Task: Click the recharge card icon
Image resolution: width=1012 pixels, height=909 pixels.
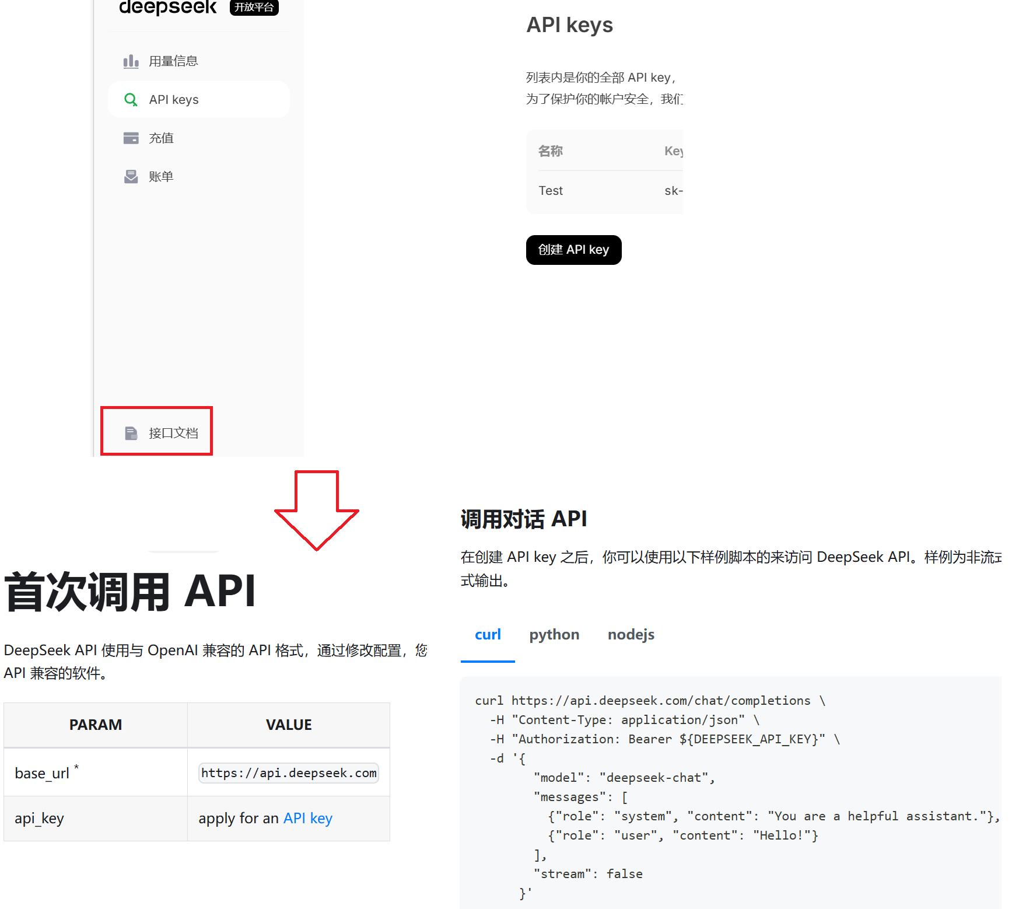Action: 131,138
